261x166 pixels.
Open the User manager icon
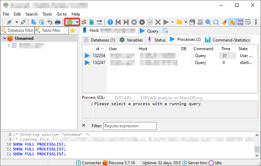(84, 22)
